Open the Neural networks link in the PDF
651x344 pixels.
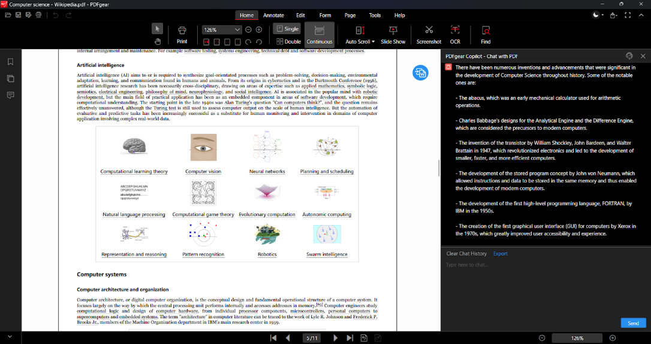267,171
